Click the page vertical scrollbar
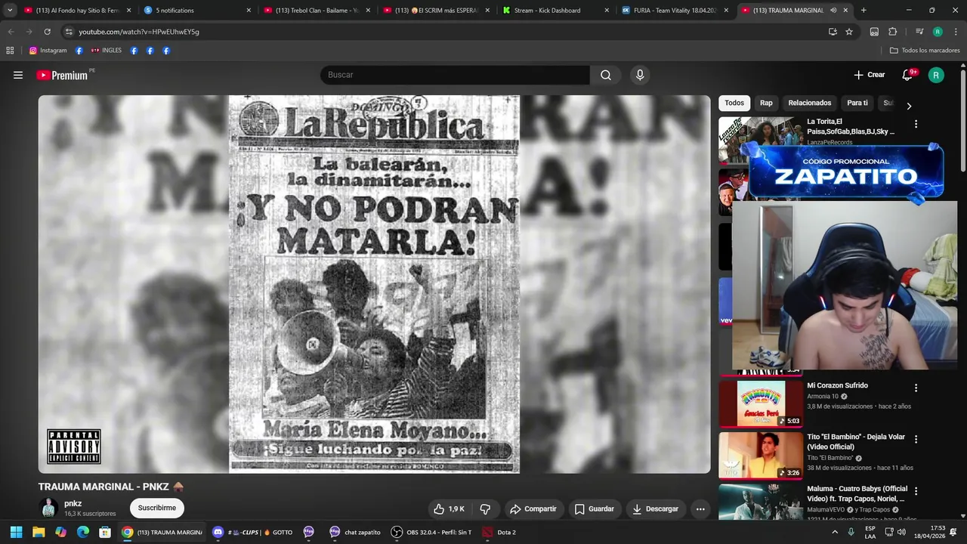 963,121
